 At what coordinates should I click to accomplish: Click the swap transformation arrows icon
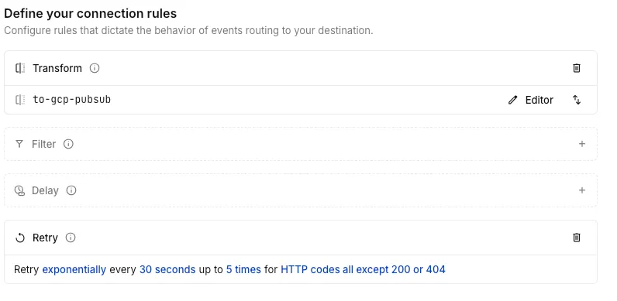(576, 100)
